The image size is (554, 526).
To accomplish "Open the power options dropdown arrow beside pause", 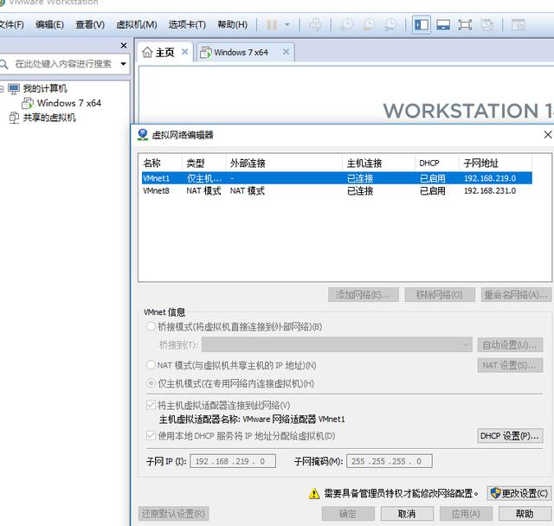I will point(287,25).
